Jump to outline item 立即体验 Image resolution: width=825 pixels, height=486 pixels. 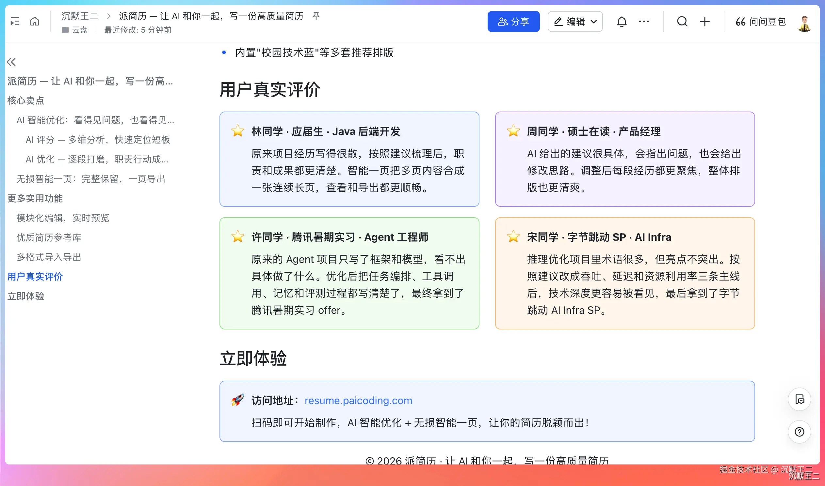(x=26, y=296)
